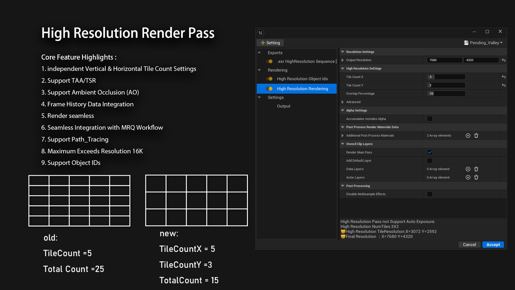This screenshot has height=290, width=515.
Task: Expand Output Resolution property arrow
Action: point(343,60)
